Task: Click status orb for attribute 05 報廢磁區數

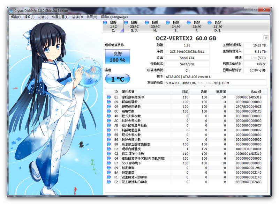Action: tap(108, 102)
